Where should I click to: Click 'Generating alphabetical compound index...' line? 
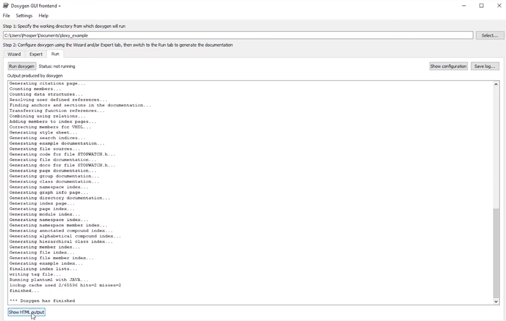[x=65, y=236]
